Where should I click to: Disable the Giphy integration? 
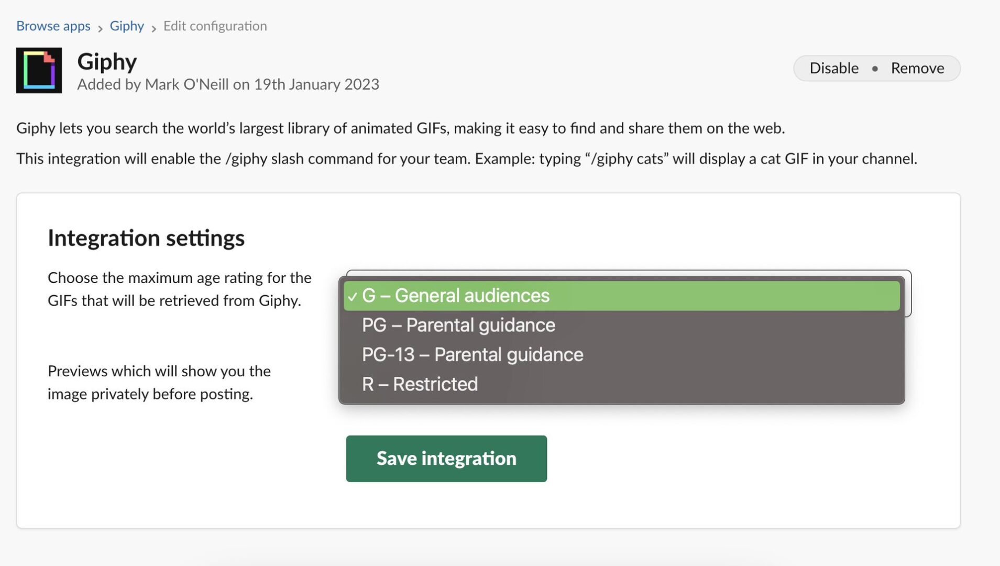click(x=833, y=68)
